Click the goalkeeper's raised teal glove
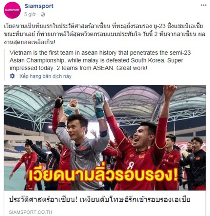Screen dimensions: 210x216 click(x=99, y=105)
